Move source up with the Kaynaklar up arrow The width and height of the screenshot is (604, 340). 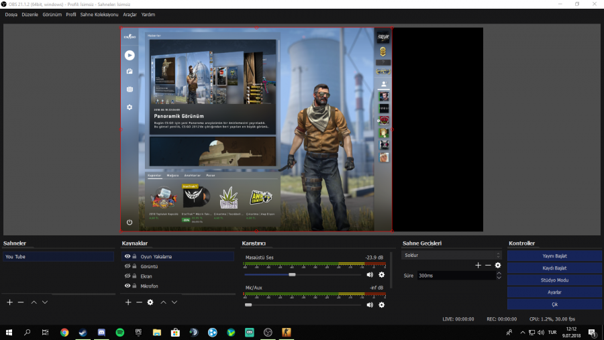[163, 302]
